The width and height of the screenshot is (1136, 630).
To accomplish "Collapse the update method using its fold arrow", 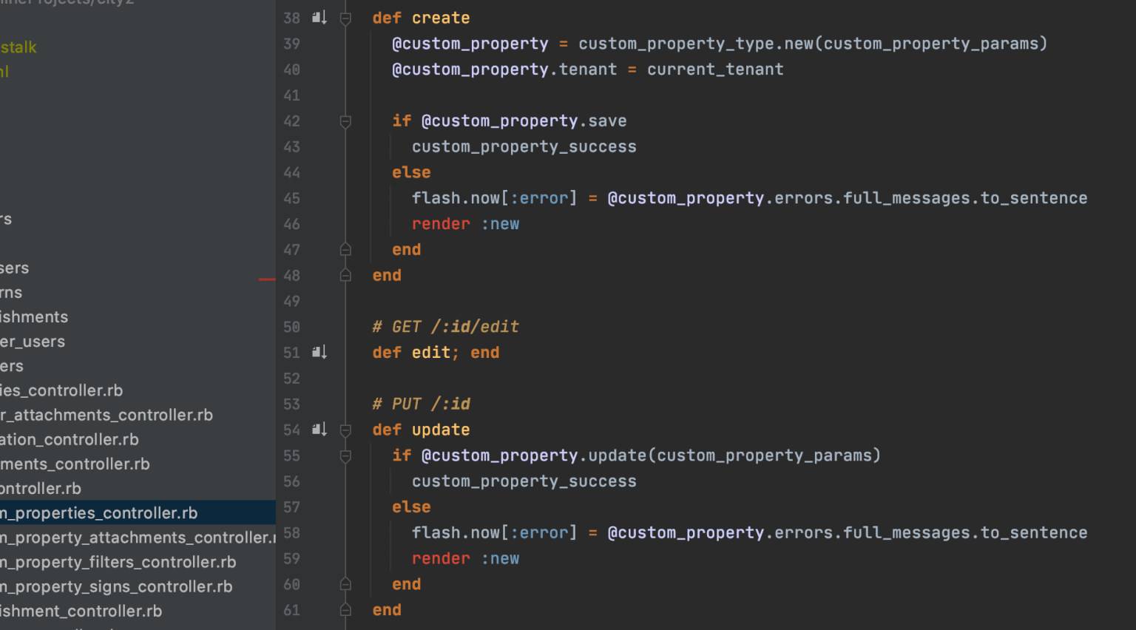I will point(345,432).
